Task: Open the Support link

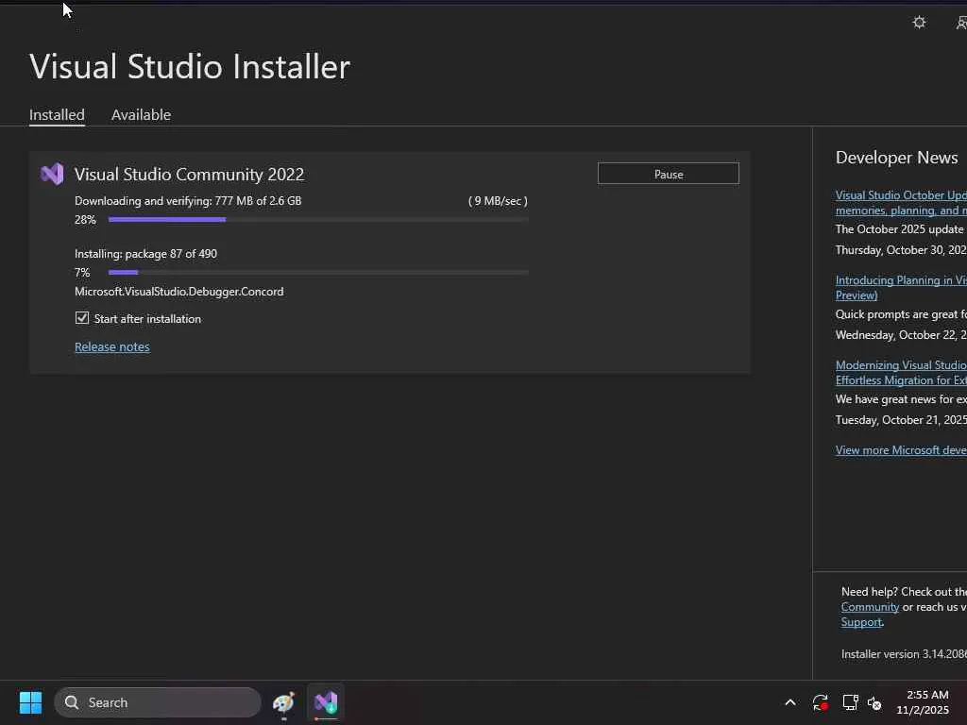Action: coord(861,622)
